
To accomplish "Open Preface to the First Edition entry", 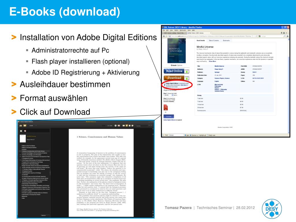I will point(28,146).
